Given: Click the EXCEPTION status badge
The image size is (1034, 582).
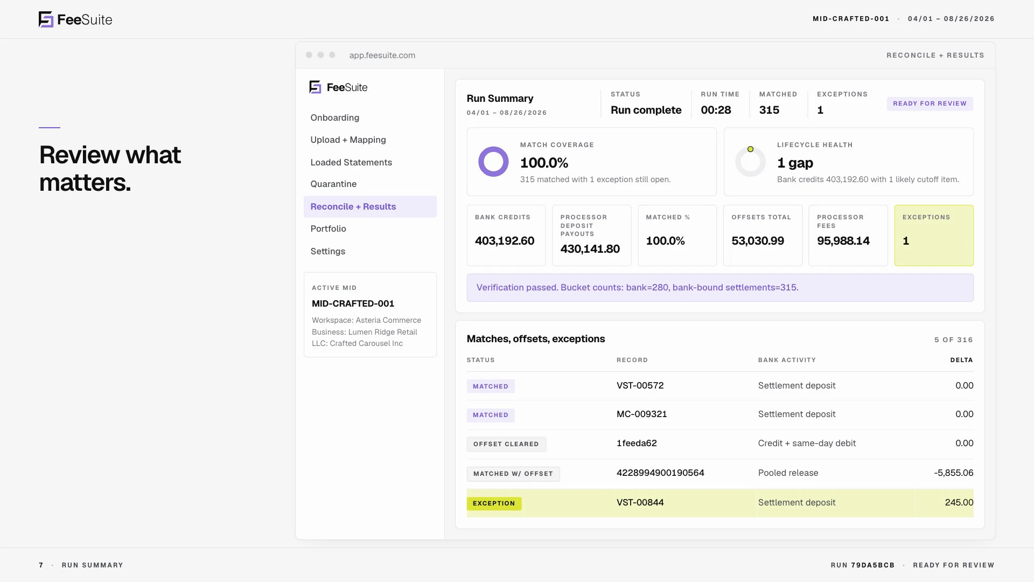Looking at the screenshot, I should pyautogui.click(x=493, y=503).
